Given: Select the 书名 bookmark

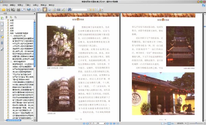Looking at the screenshot, I should [12, 23].
